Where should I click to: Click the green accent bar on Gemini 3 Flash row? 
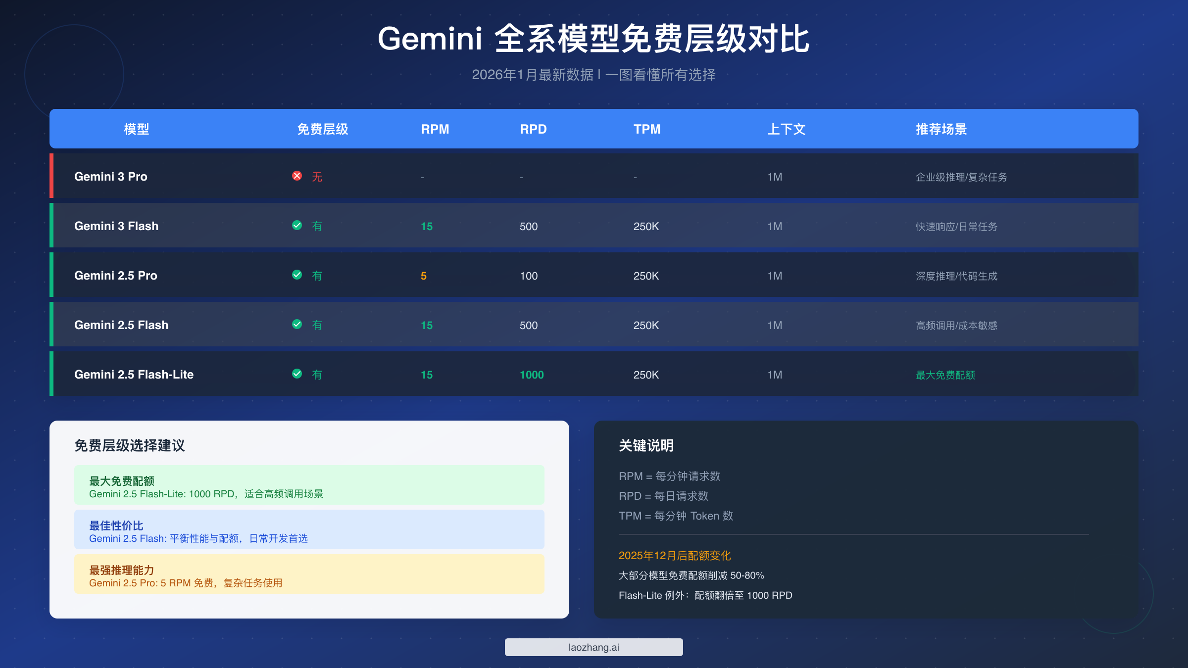51,226
